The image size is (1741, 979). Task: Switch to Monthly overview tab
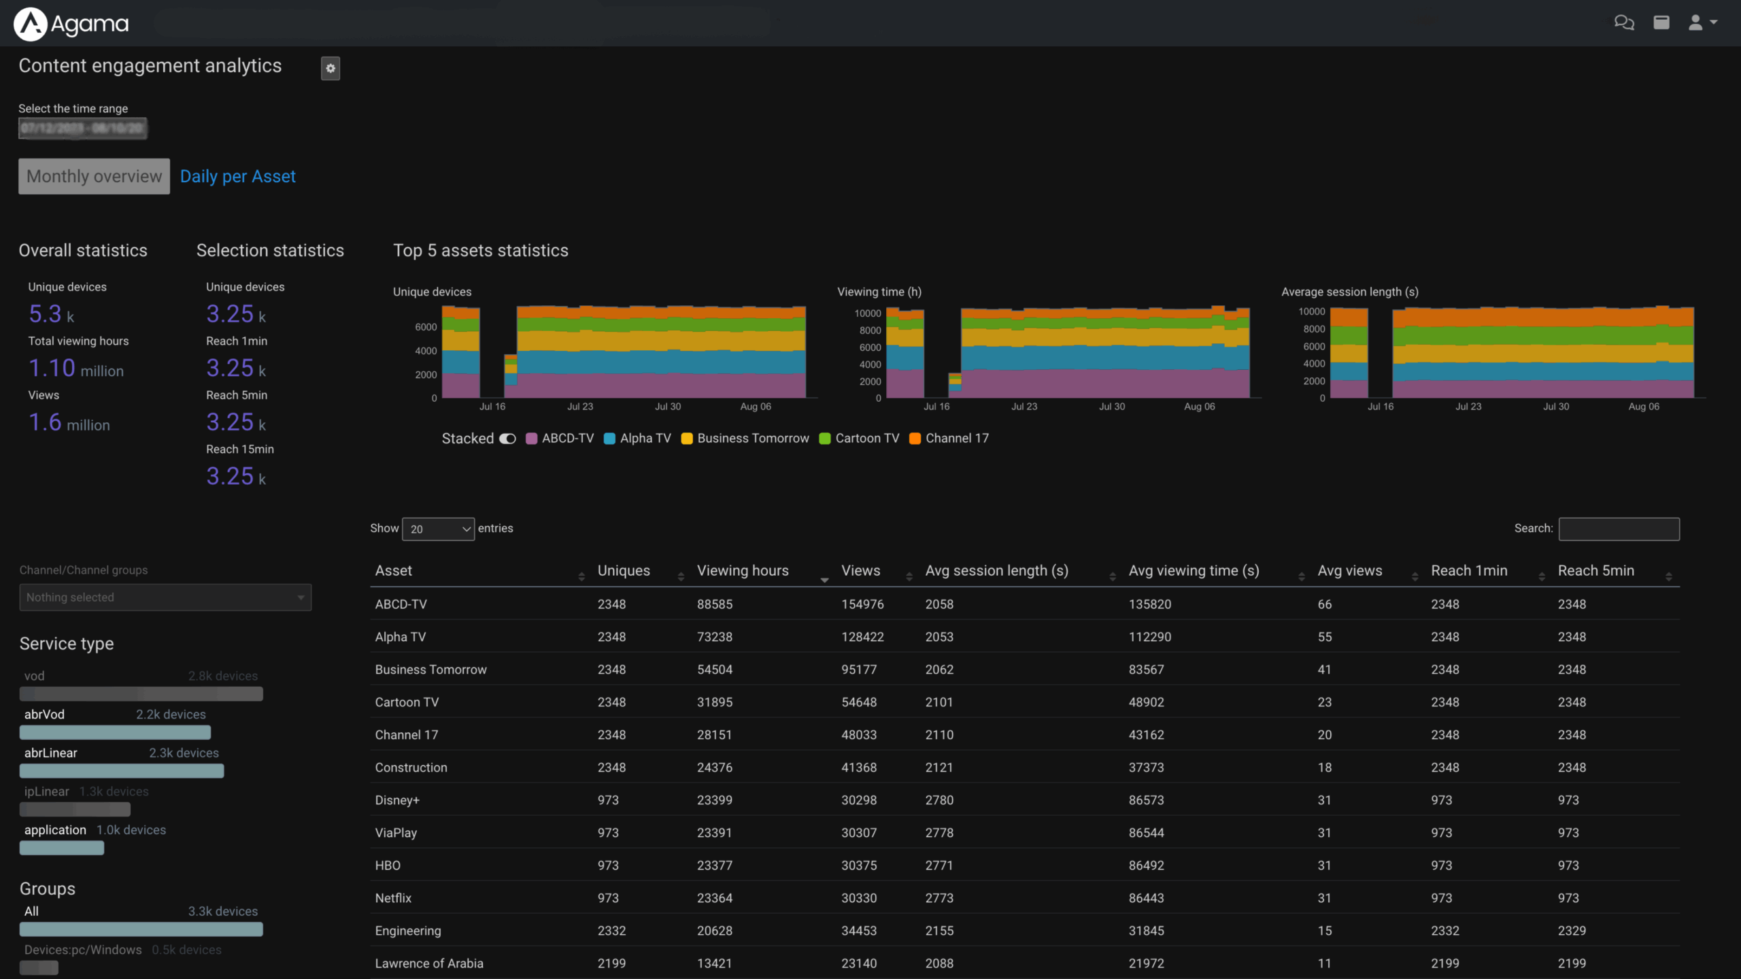tap(94, 176)
